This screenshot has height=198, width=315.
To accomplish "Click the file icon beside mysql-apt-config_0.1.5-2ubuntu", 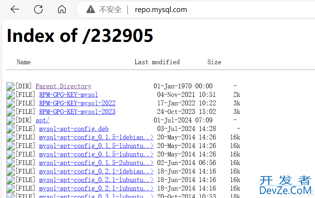I will coord(11,163).
